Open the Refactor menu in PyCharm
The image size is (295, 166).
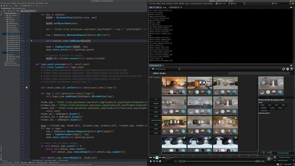pyautogui.click(x=24, y=3)
